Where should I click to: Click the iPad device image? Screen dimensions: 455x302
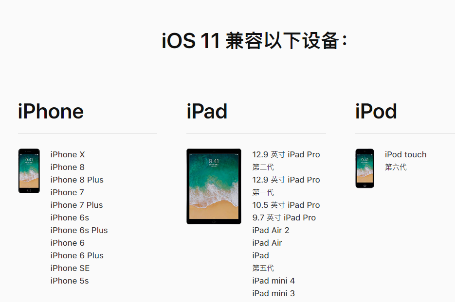point(214,186)
